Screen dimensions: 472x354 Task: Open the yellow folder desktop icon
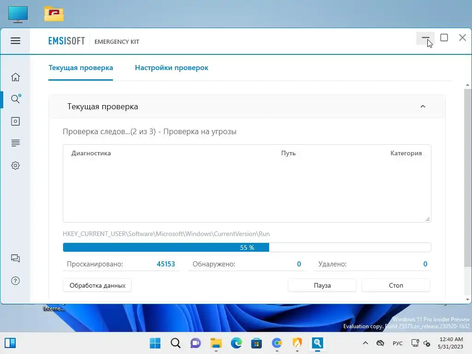click(x=54, y=14)
